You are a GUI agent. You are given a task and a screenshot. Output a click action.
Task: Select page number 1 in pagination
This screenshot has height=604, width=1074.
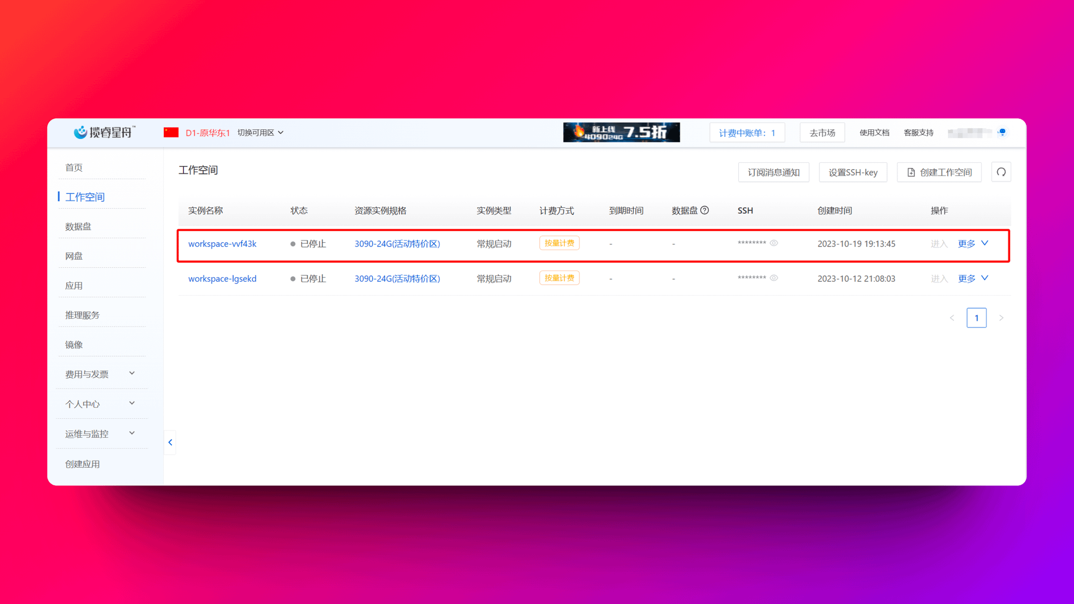[x=976, y=318]
